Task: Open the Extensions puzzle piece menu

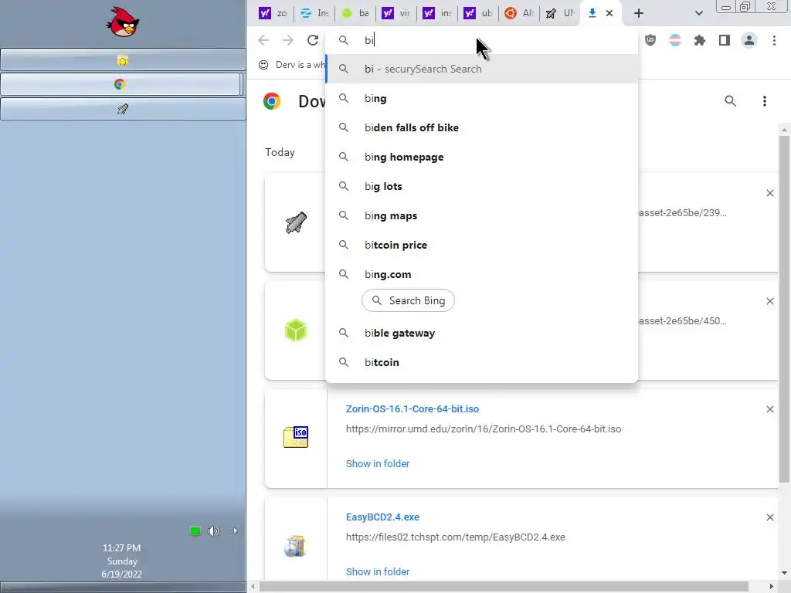Action: click(x=700, y=40)
